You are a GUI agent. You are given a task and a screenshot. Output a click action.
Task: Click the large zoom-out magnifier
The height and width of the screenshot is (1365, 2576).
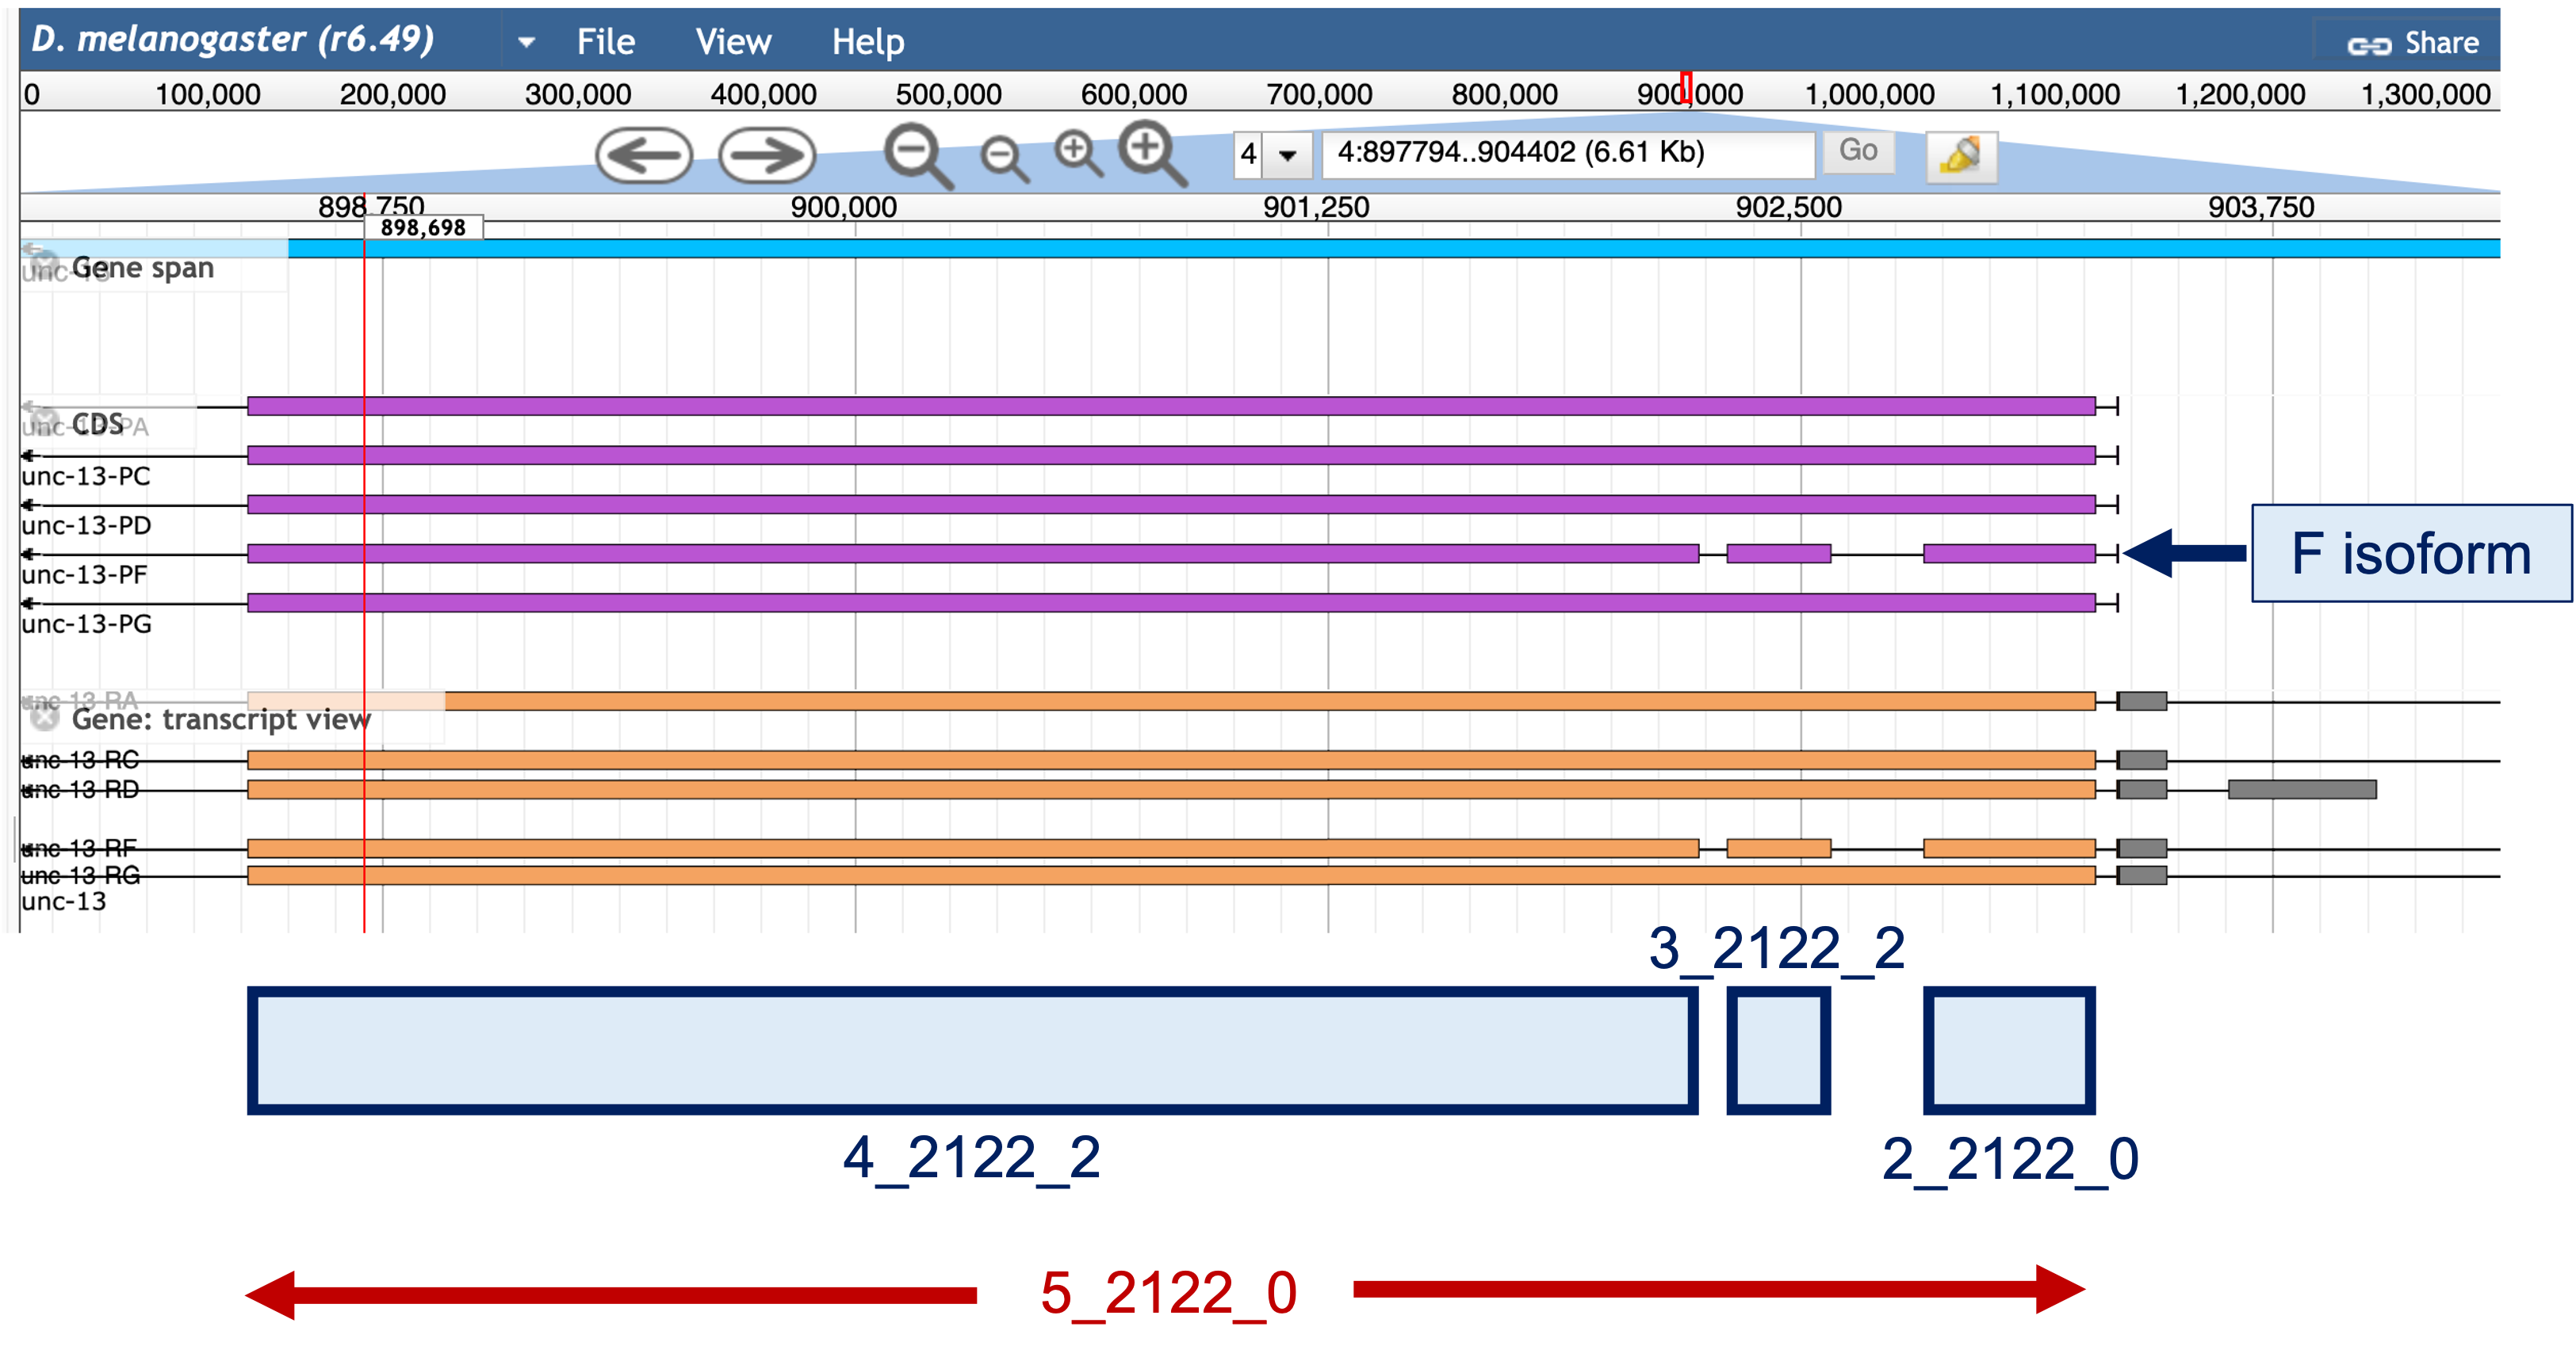pyautogui.click(x=918, y=156)
